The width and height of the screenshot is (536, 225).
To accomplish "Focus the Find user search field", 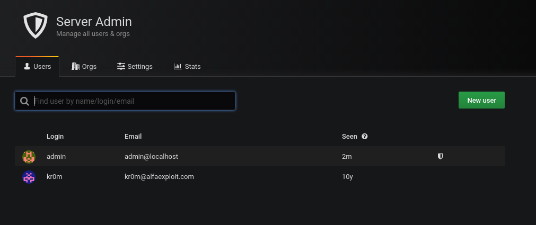I will [x=133, y=101].
